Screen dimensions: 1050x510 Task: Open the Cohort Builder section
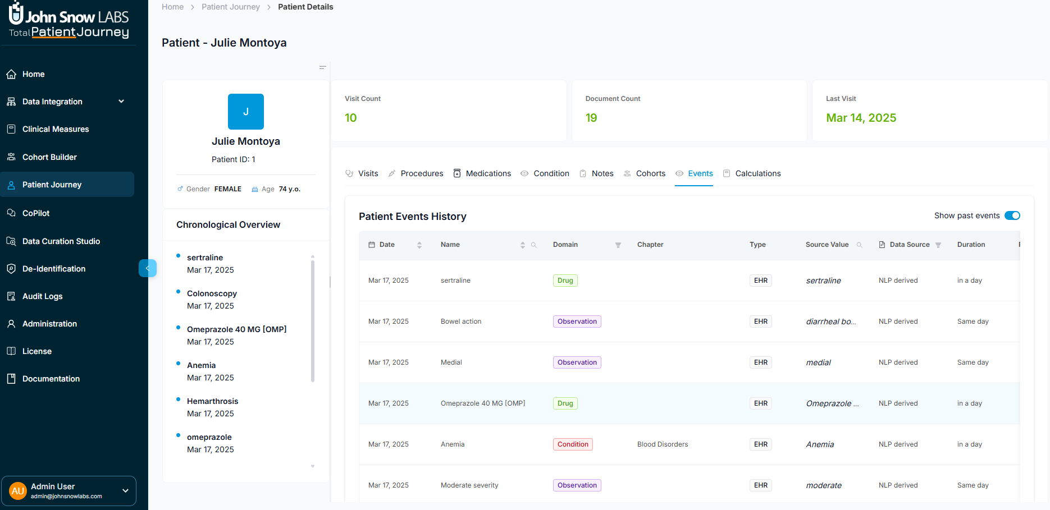pyautogui.click(x=49, y=157)
